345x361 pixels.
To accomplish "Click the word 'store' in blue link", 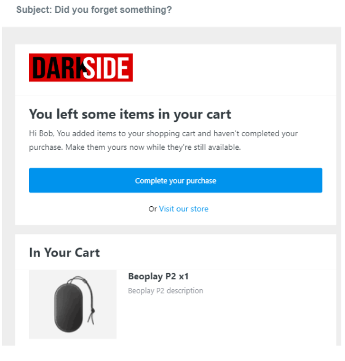I will 199,209.
